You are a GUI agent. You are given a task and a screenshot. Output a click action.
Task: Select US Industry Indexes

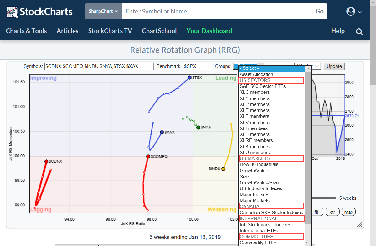pyautogui.click(x=271, y=188)
